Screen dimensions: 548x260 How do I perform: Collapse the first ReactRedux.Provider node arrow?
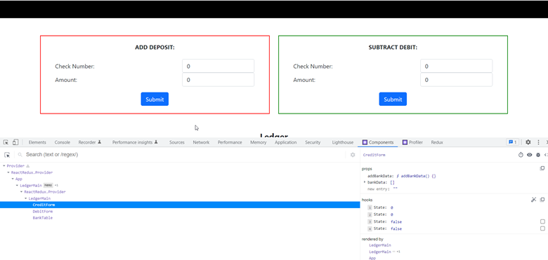pyautogui.click(x=8, y=172)
